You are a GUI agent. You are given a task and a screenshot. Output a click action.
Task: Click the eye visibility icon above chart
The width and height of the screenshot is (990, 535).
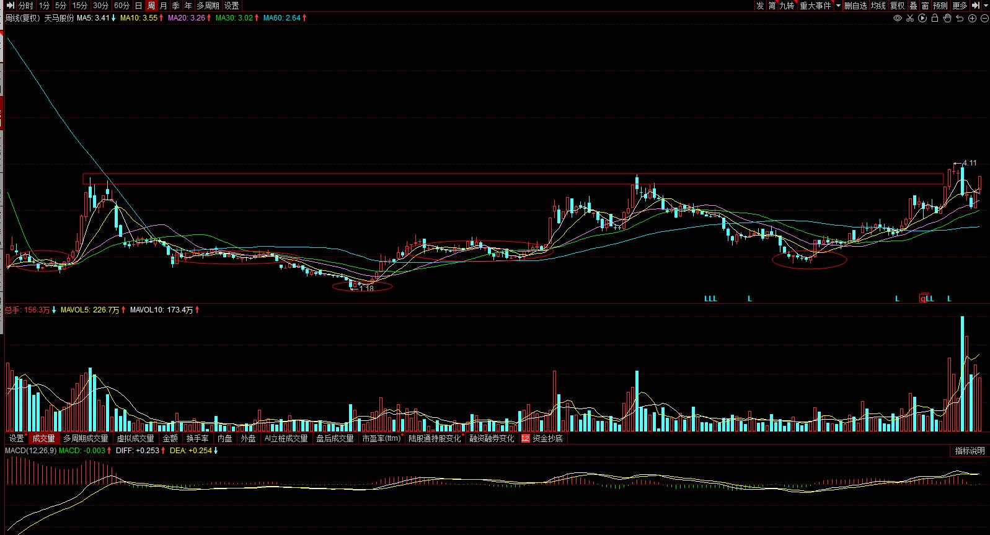tap(897, 18)
